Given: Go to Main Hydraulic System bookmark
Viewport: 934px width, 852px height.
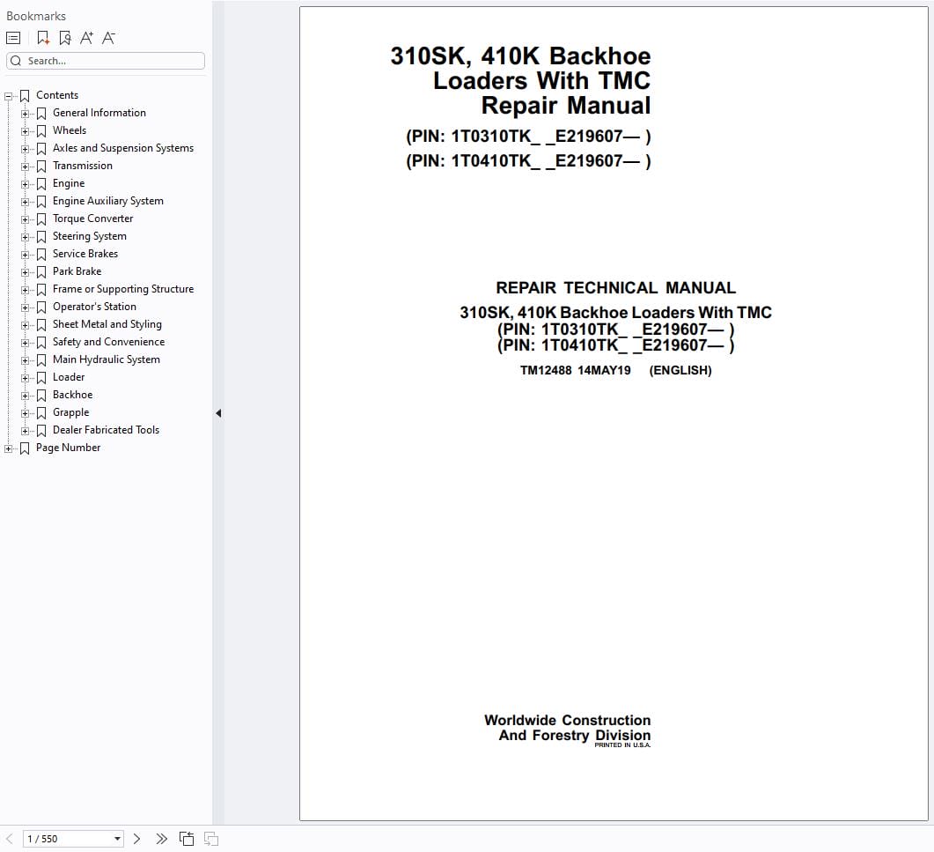Looking at the screenshot, I should tap(106, 359).
